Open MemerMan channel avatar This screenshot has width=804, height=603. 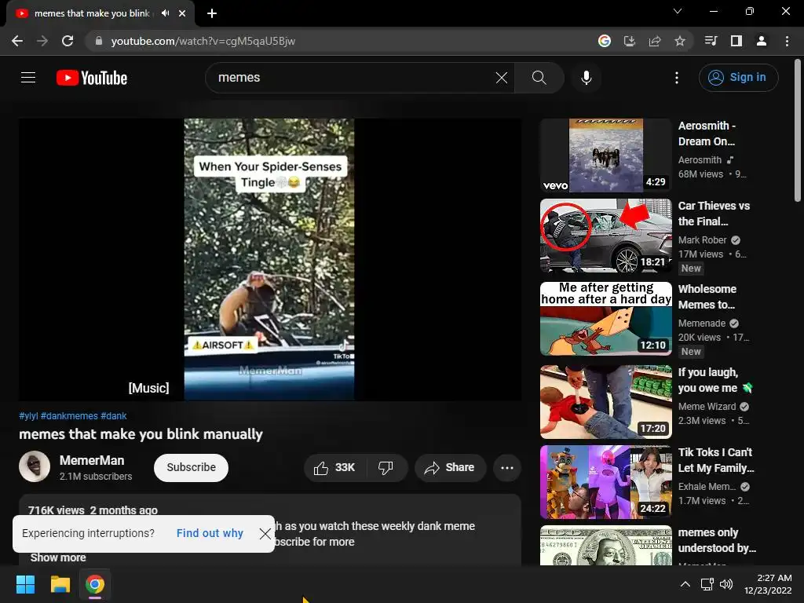click(35, 466)
